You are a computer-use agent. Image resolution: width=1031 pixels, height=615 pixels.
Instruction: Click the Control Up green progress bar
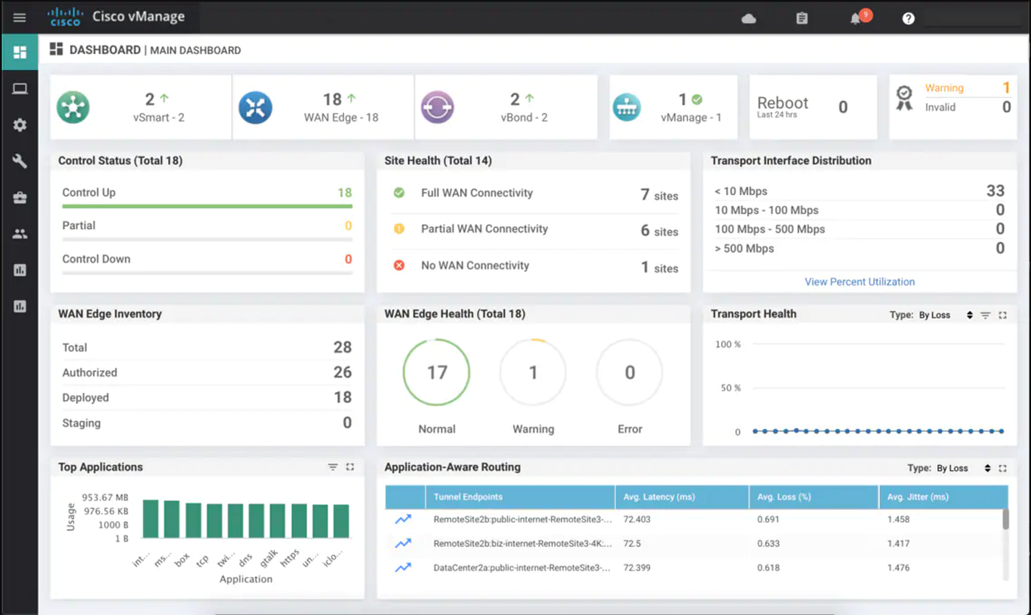click(x=207, y=206)
